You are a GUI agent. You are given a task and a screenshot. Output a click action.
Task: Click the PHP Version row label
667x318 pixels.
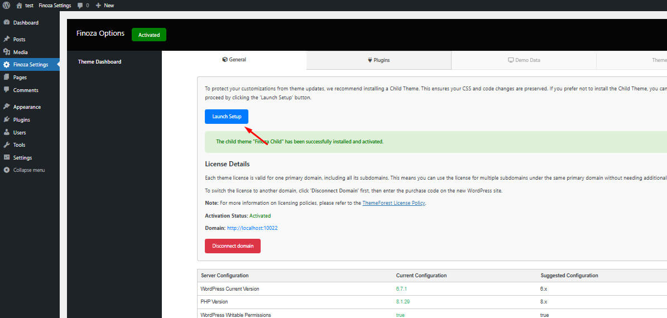(214, 302)
